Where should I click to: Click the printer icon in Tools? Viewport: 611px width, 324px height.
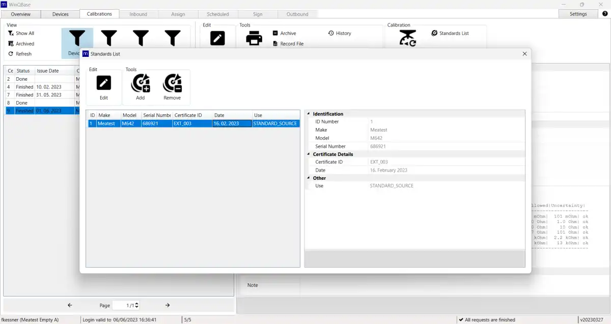click(254, 38)
